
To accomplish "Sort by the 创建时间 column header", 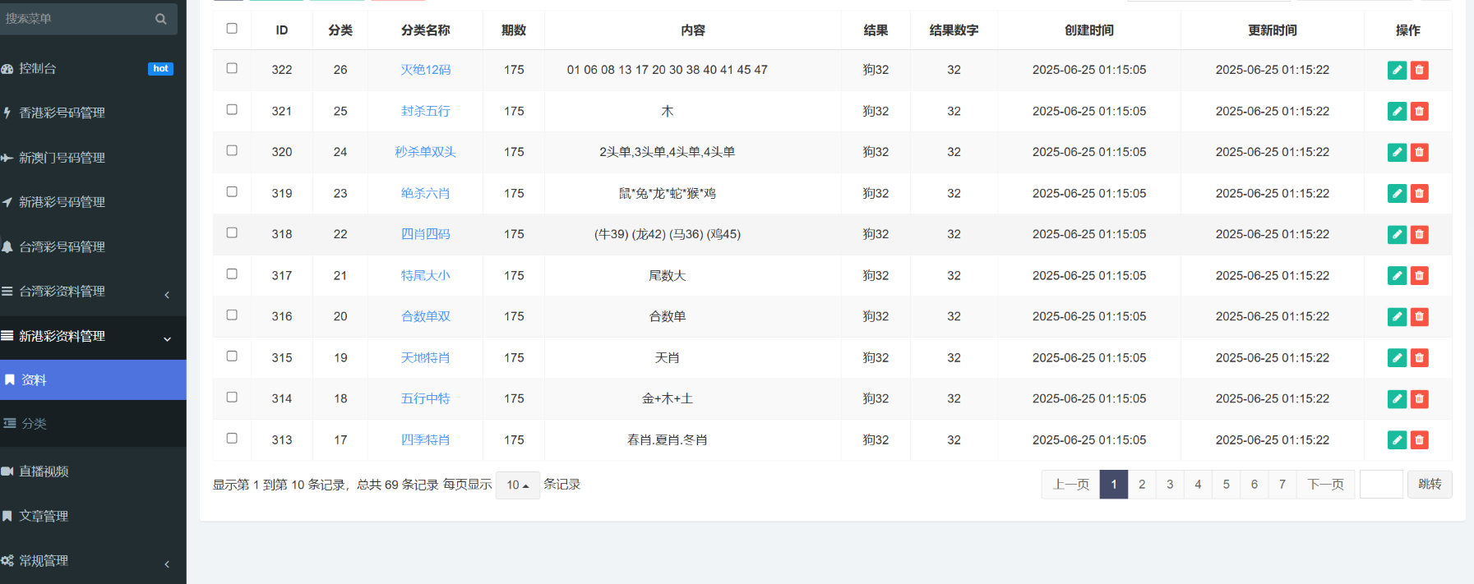I will tap(1089, 30).
